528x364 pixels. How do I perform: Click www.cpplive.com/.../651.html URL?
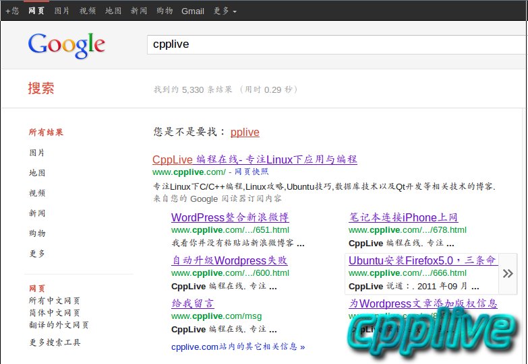[x=230, y=230]
